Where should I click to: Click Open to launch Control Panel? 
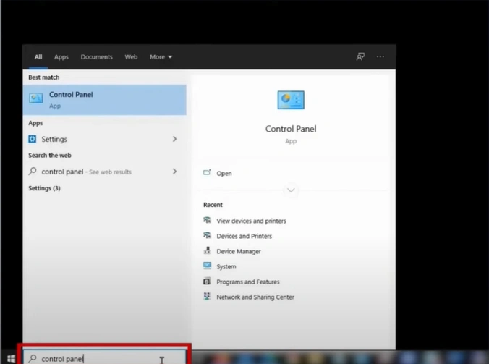coord(224,174)
